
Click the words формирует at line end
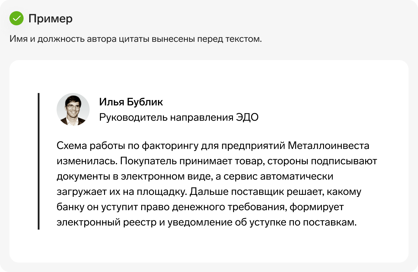coord(317,207)
